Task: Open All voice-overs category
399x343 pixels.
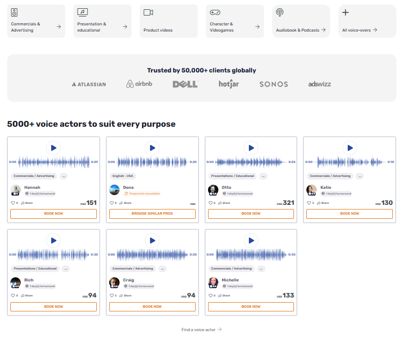Action: tap(367, 21)
